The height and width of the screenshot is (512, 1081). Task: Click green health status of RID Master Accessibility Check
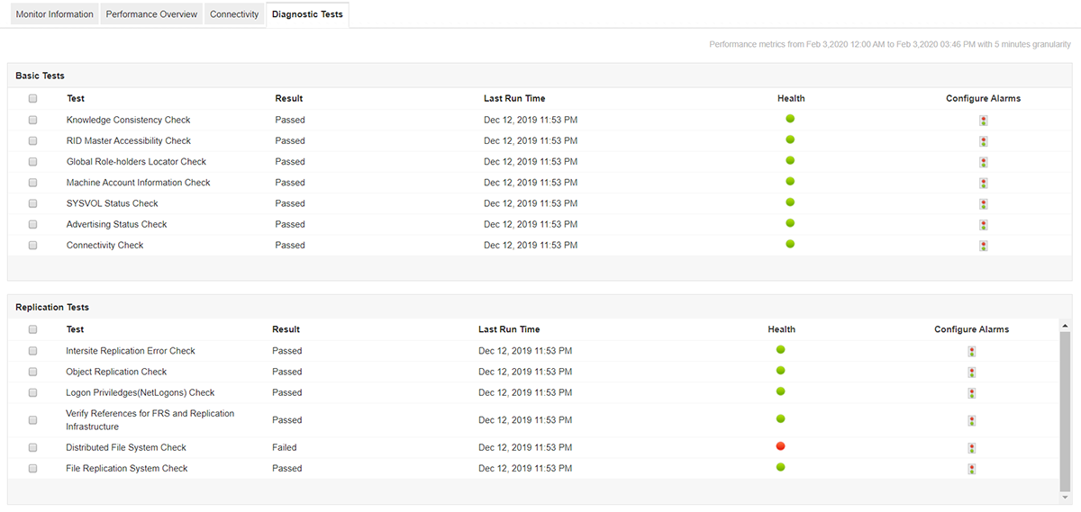click(x=790, y=139)
